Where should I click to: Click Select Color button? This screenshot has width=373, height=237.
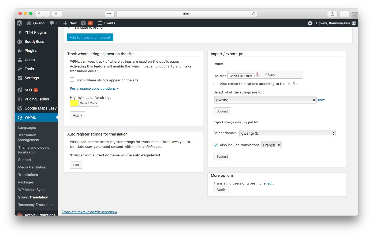tap(89, 103)
